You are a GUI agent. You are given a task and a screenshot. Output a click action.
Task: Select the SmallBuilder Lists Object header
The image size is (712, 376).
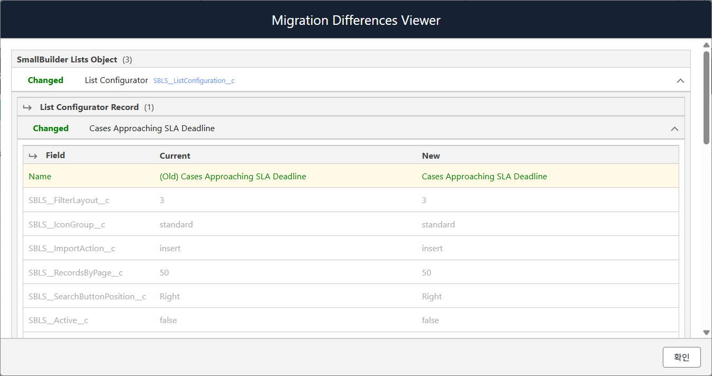coord(67,60)
